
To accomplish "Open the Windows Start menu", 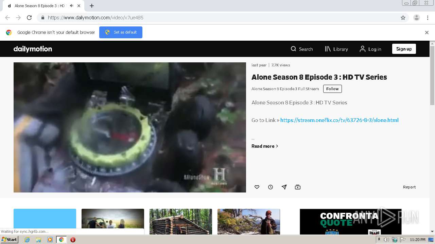I will (9, 240).
